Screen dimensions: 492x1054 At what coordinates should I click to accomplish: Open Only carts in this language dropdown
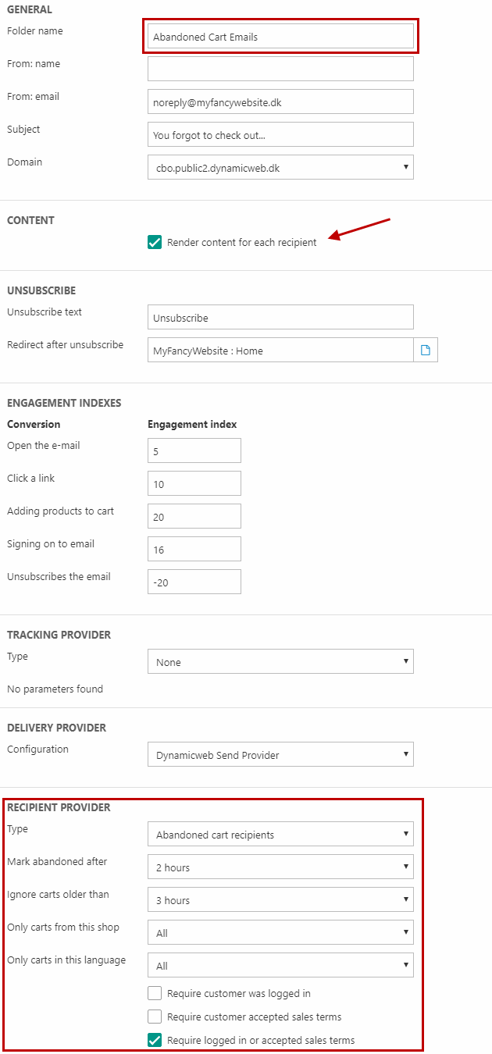point(280,965)
